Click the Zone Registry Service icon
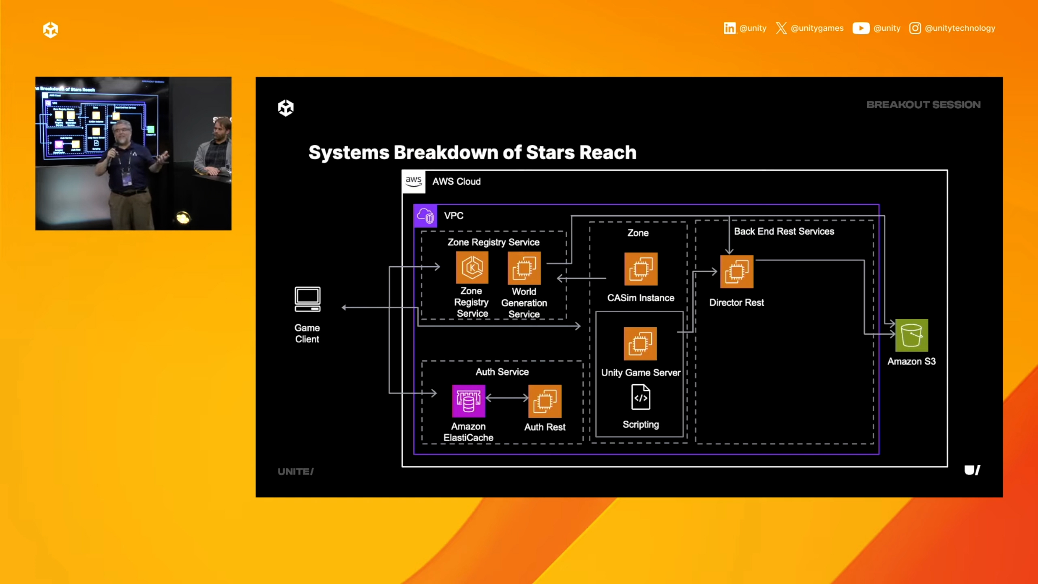The image size is (1038, 584). pyautogui.click(x=472, y=267)
